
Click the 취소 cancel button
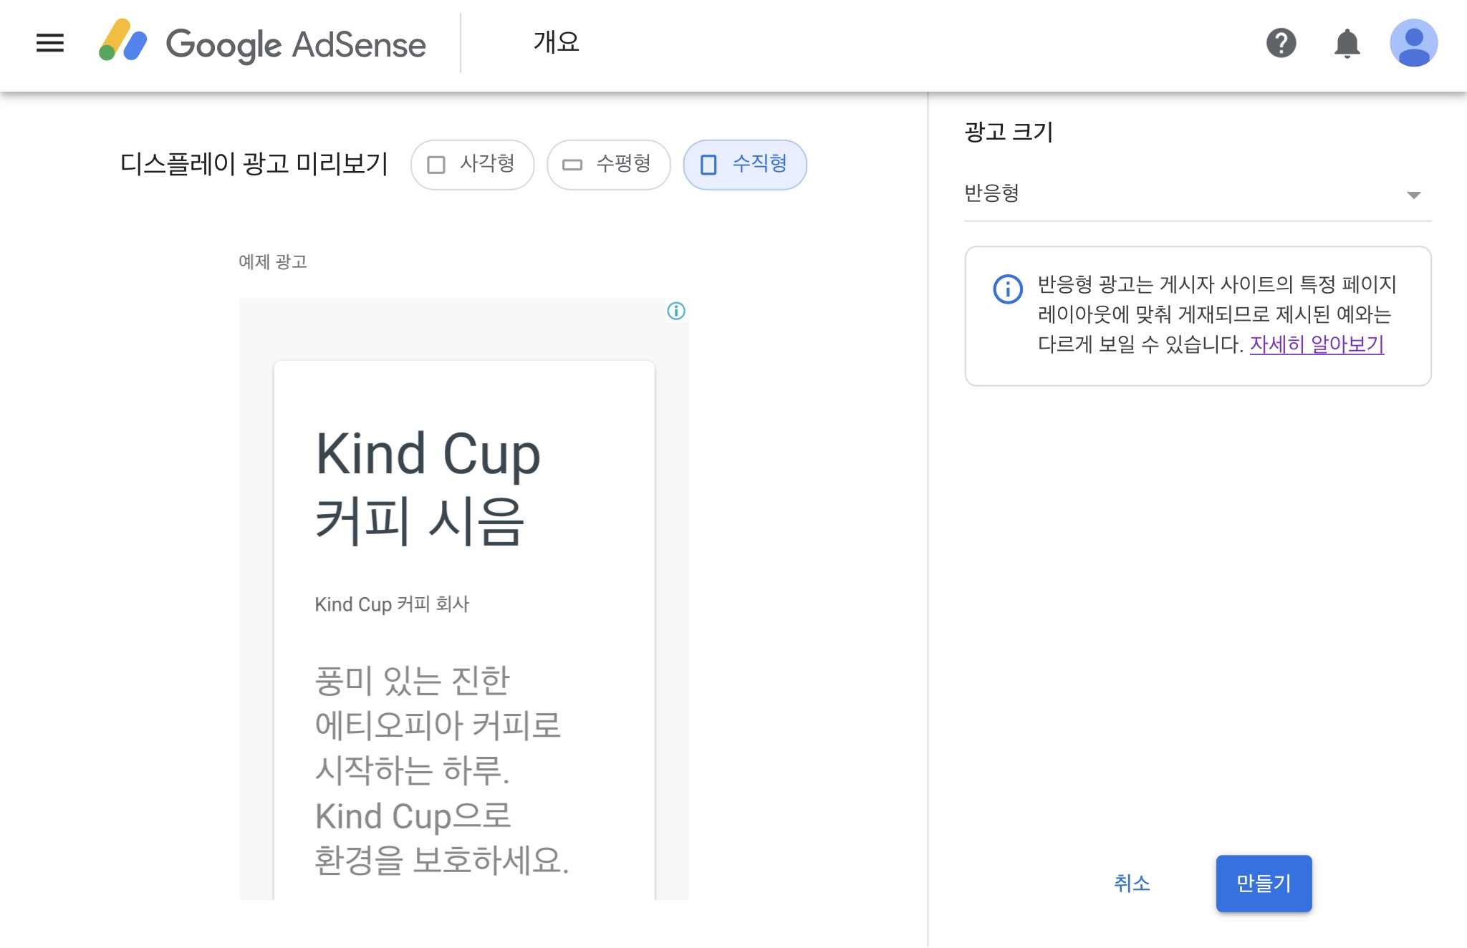point(1132,884)
